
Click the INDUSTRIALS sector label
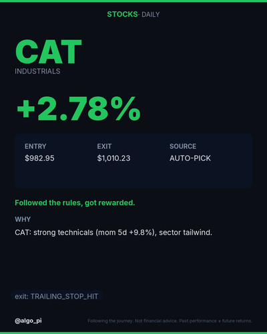(37, 71)
